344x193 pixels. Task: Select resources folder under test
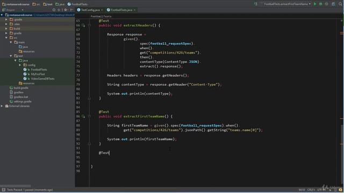tap(26, 84)
